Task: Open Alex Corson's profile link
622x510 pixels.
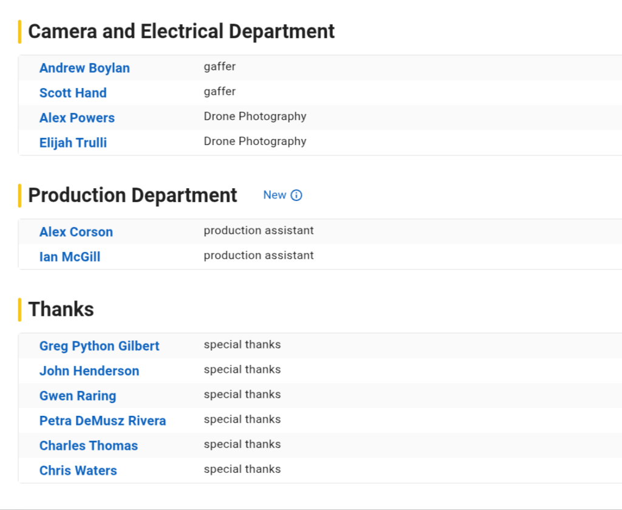Action: (76, 232)
